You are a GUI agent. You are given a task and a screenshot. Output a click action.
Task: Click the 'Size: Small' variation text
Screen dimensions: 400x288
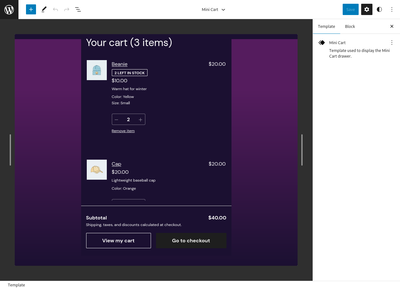click(x=121, y=103)
